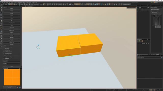Uncheck Subdivision Wireframe checkbox
The height and width of the screenshot is (91, 163).
pos(4,52)
